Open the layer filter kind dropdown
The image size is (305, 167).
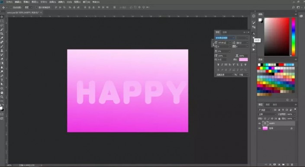265,110
